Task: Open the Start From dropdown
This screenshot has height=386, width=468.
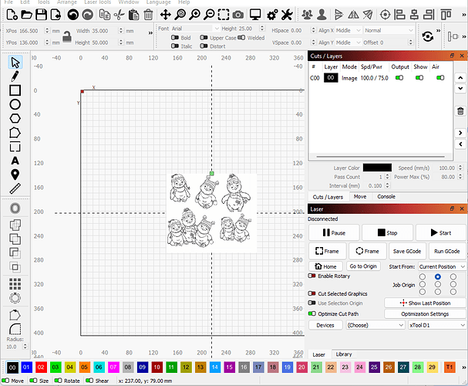Action: click(x=442, y=266)
